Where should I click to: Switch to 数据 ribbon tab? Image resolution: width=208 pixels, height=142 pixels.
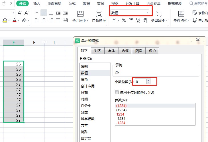point(86,3)
